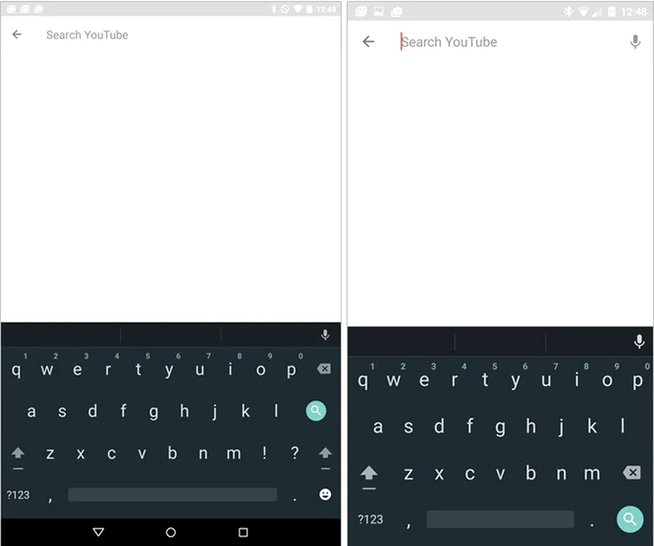Tap the period key on the right keyboard
This screenshot has height=546, width=654.
(x=592, y=523)
